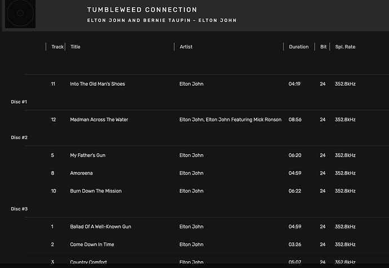Toggle the Disc #3 group label

pyautogui.click(x=19, y=209)
